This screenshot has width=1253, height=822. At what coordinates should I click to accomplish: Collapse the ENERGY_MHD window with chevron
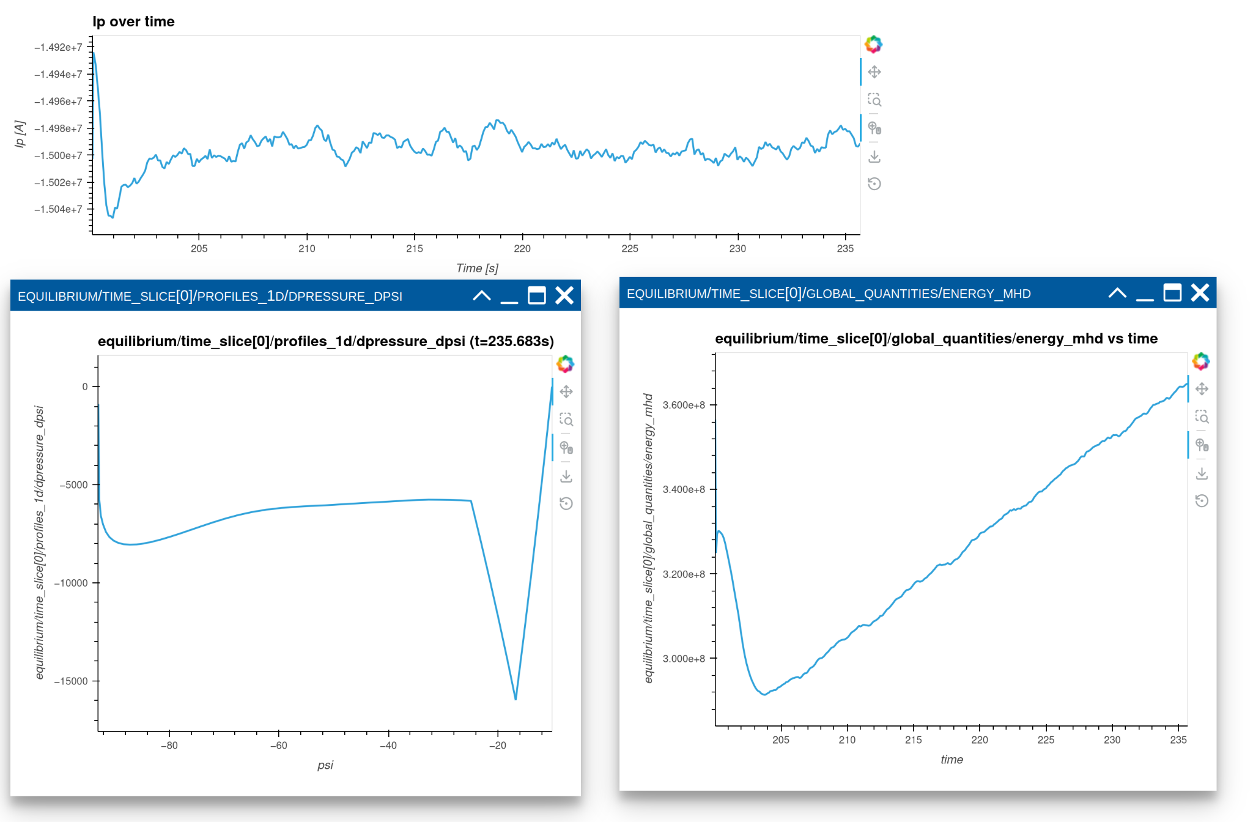[x=1117, y=293]
